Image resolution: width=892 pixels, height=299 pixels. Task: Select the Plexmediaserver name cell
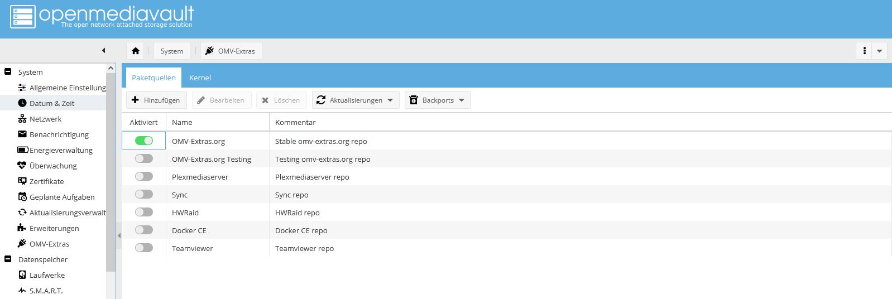click(x=218, y=177)
